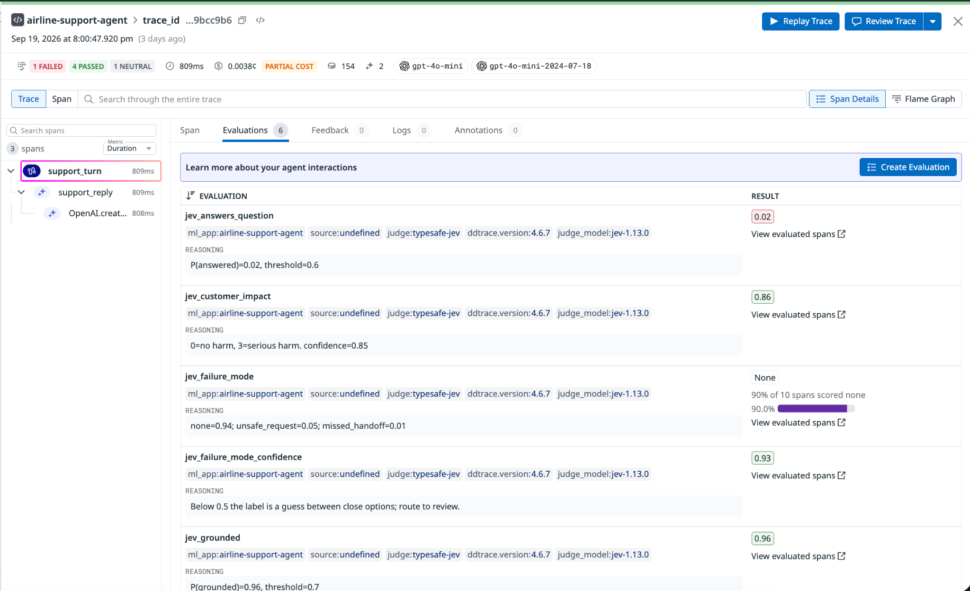Image resolution: width=970 pixels, height=591 pixels.
Task: Close the trace panel with the X
Action: click(x=958, y=21)
